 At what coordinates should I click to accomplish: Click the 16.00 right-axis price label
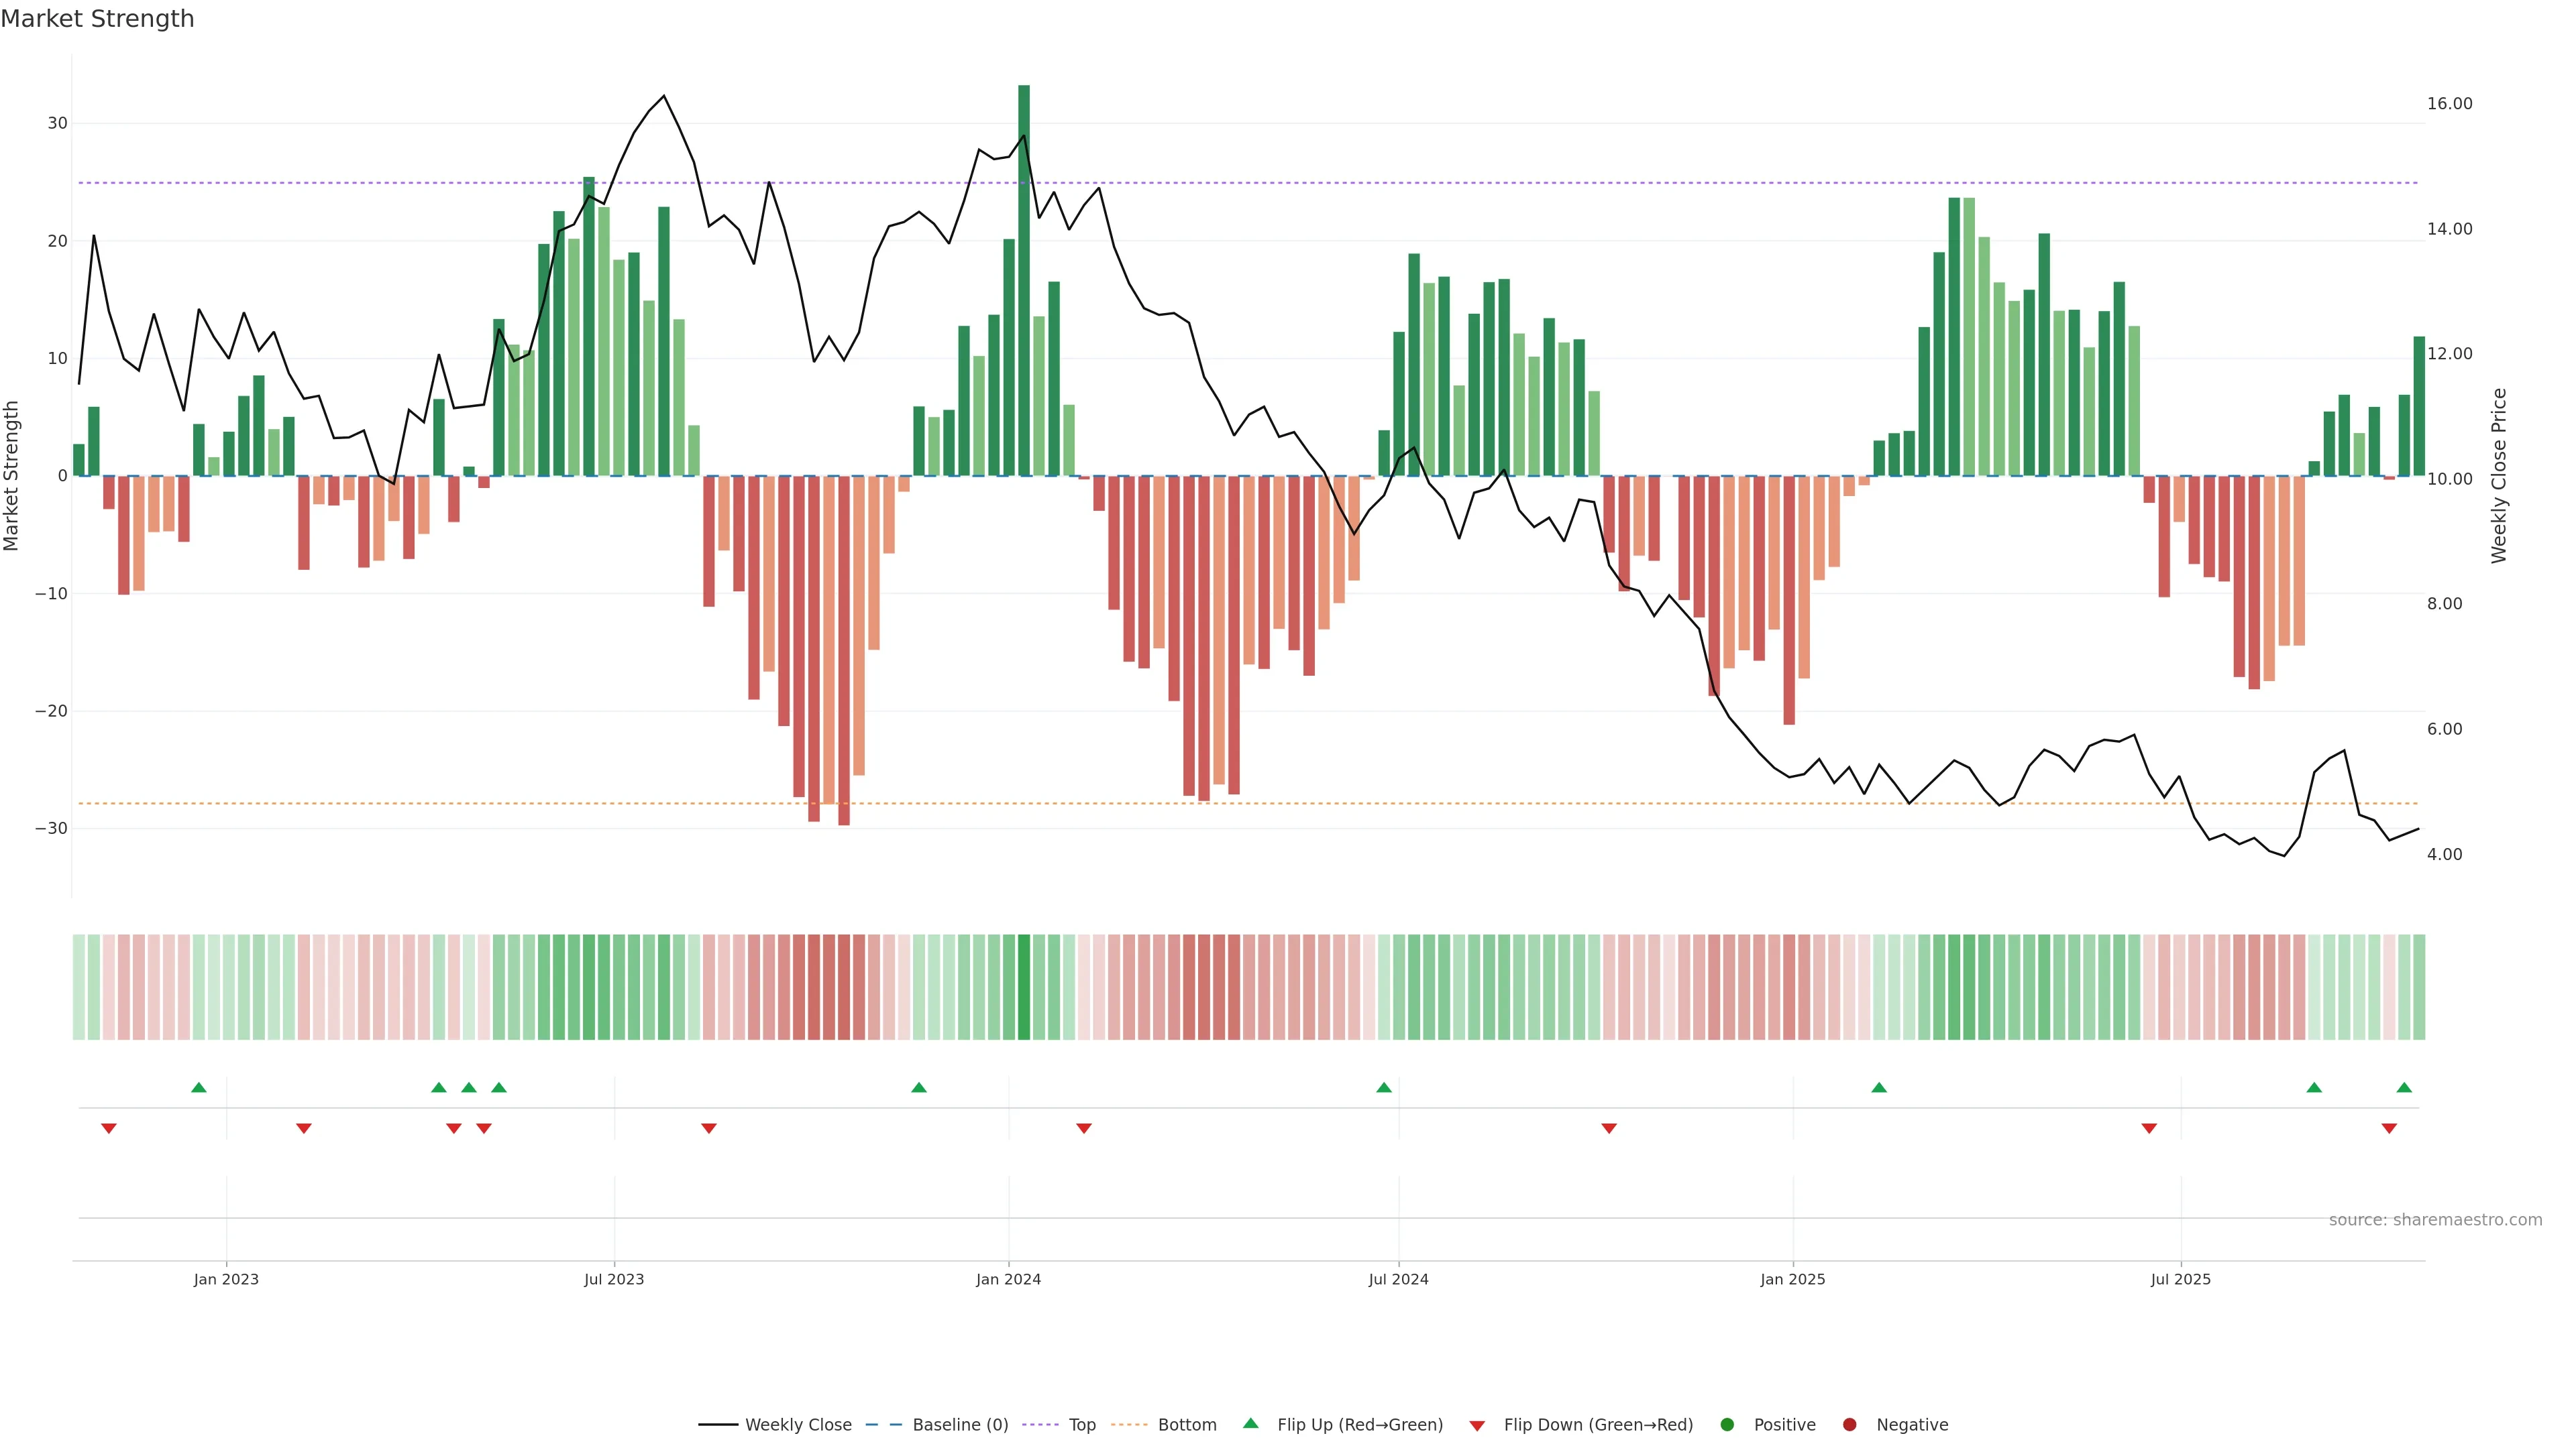pyautogui.click(x=2449, y=104)
